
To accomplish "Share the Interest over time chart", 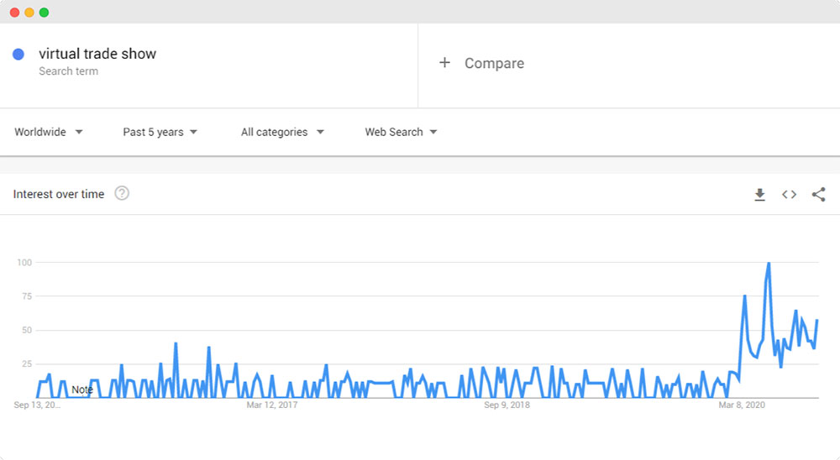I will [818, 195].
